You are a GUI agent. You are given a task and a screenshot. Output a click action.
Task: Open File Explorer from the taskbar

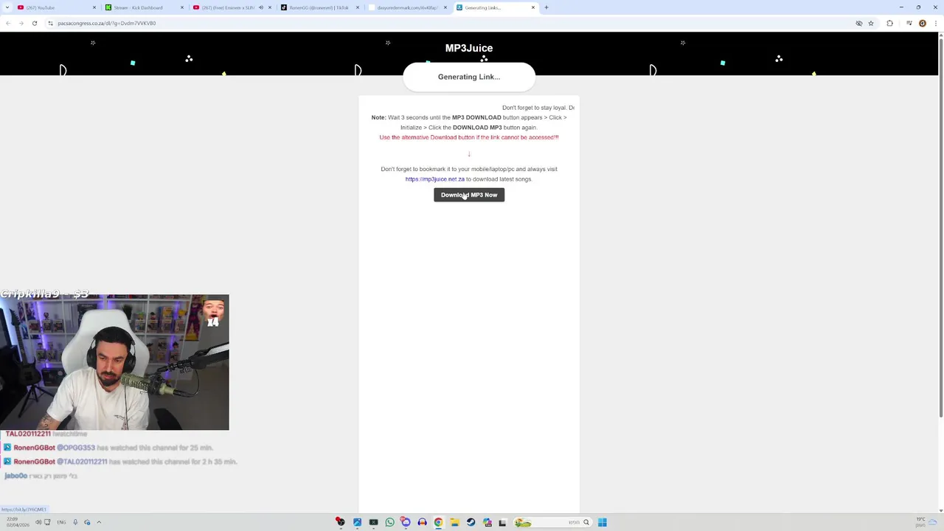click(454, 522)
